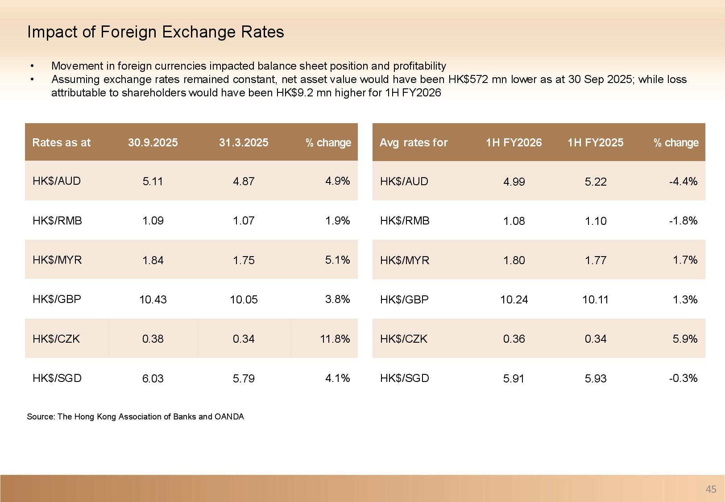Select the first bullet about foreign currencies movement
Screen dimensions: 725x502
249,66
